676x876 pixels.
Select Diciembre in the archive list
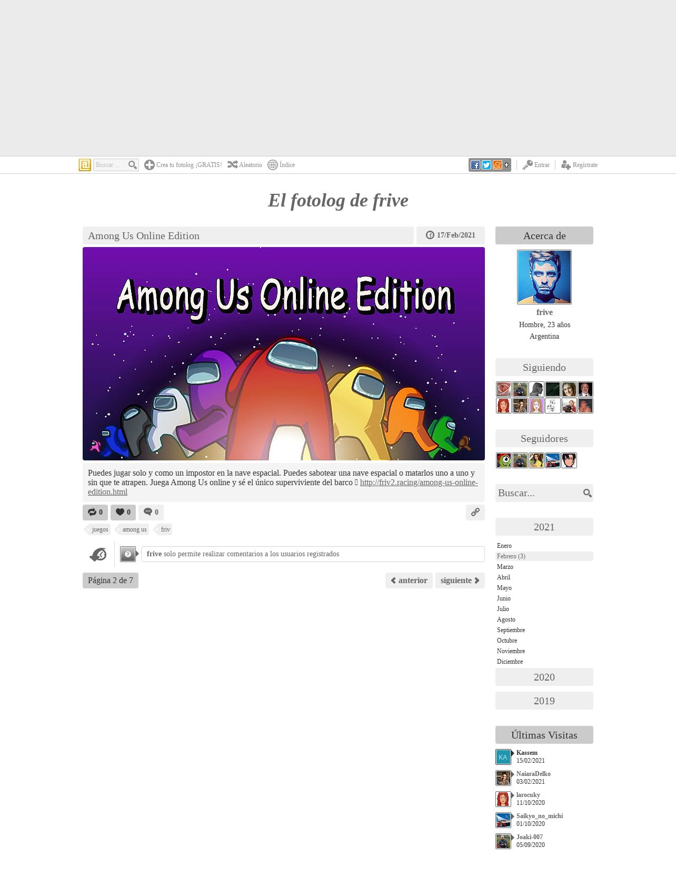coord(510,662)
